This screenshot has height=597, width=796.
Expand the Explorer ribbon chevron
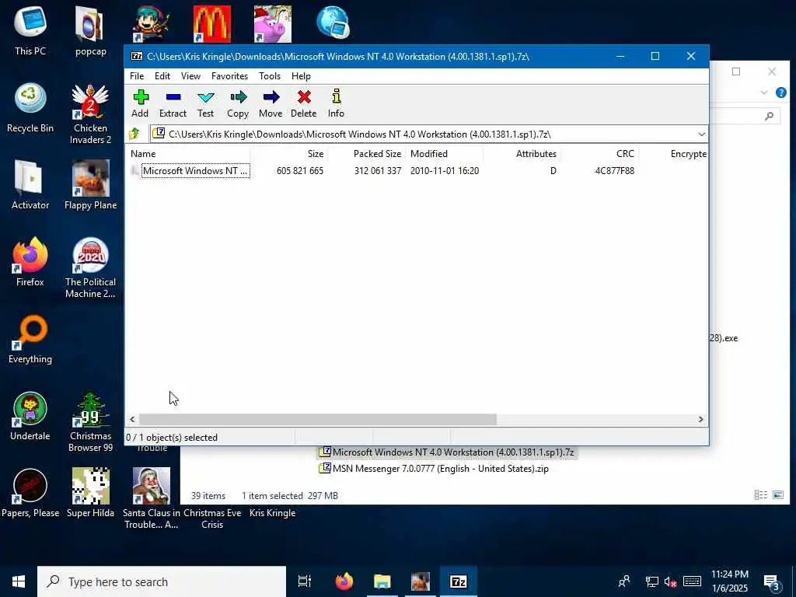764,93
